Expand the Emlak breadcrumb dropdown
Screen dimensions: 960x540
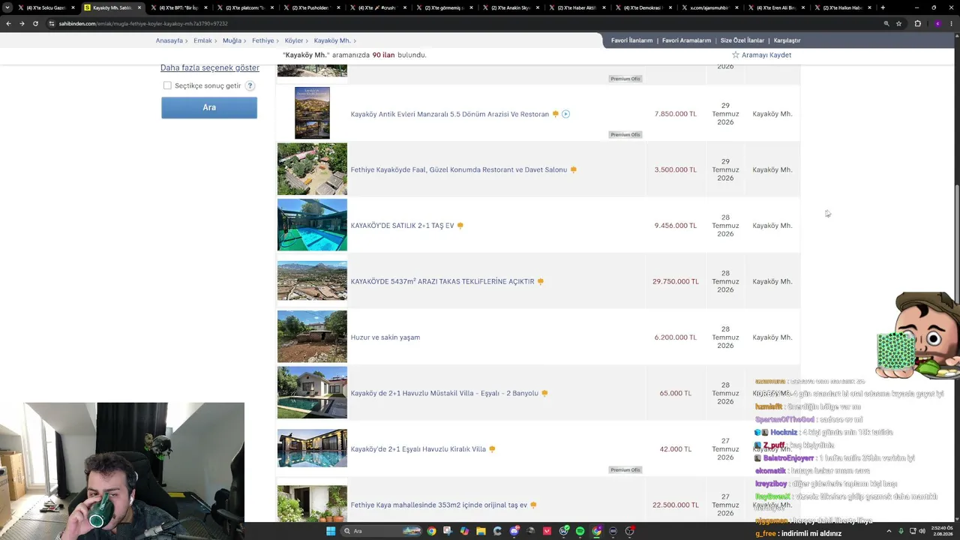pyautogui.click(x=216, y=40)
